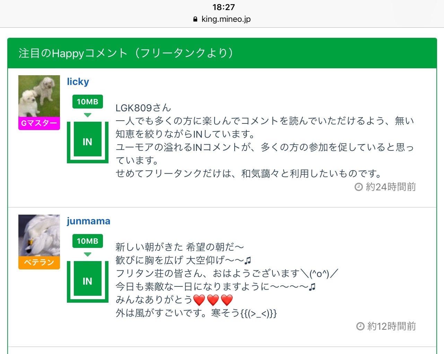The height and width of the screenshot is (354, 444).
Task: Click the lock icon in the address bar
Action: [195, 19]
